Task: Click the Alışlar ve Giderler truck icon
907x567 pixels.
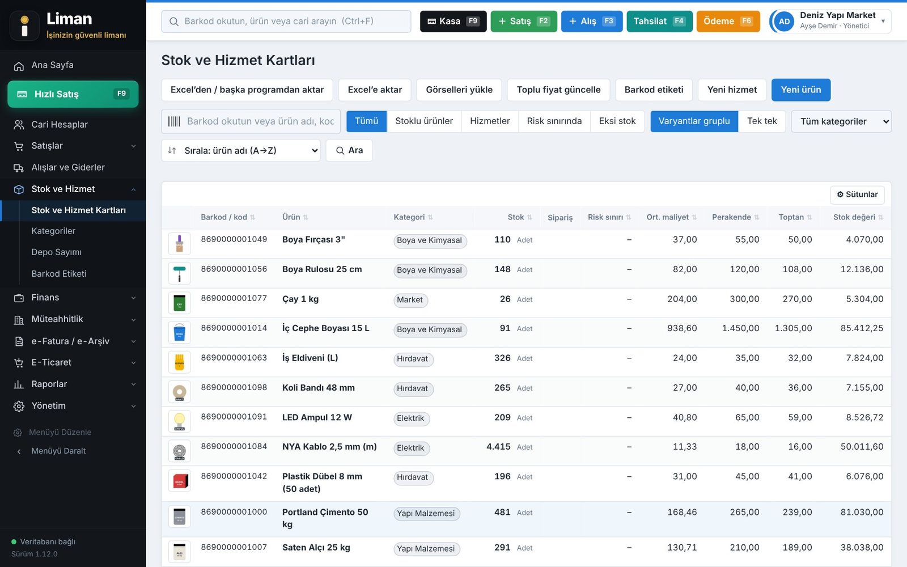Action: pos(19,168)
